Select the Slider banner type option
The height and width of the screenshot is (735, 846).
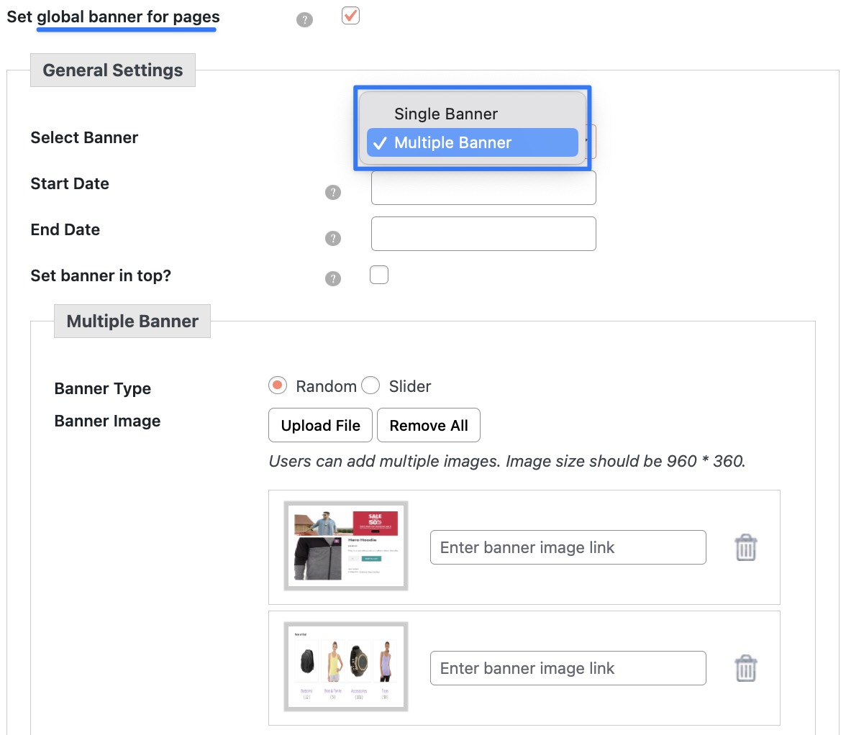tap(370, 385)
